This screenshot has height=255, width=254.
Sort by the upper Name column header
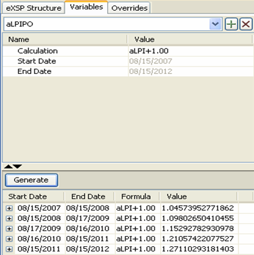click(x=65, y=40)
